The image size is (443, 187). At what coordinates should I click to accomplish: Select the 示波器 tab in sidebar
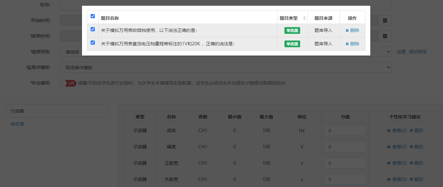(56, 111)
